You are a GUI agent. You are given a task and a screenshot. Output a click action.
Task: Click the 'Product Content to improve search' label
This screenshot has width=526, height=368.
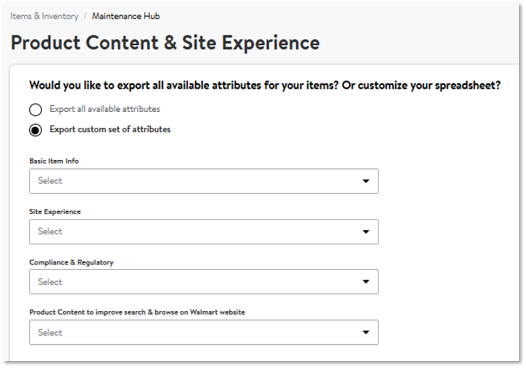(x=137, y=312)
